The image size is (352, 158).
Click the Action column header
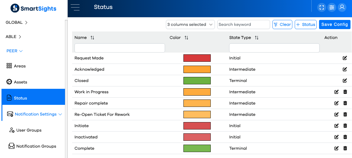point(331,37)
